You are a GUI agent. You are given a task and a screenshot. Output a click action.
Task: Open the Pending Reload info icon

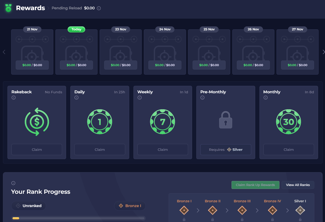99,8
